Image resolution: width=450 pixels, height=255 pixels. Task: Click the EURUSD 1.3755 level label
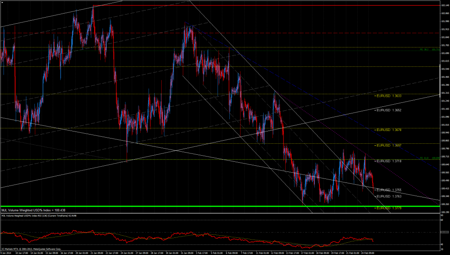coord(389,190)
